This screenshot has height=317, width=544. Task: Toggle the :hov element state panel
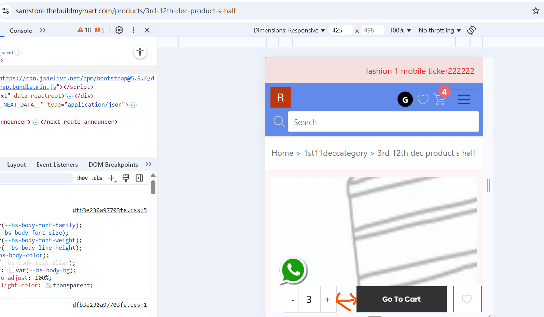pos(82,178)
